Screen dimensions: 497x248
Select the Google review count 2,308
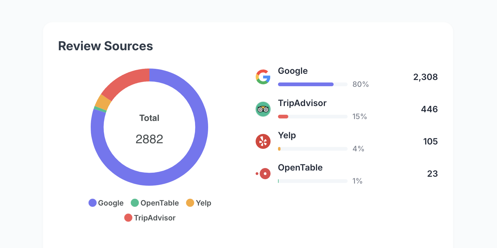[425, 77]
